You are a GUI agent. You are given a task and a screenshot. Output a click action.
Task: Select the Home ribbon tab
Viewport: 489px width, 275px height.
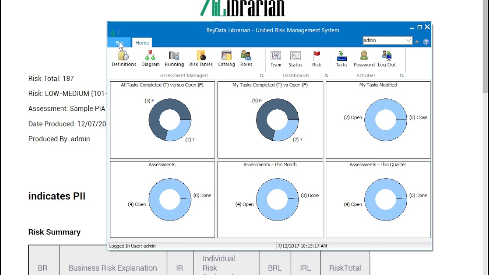click(142, 43)
